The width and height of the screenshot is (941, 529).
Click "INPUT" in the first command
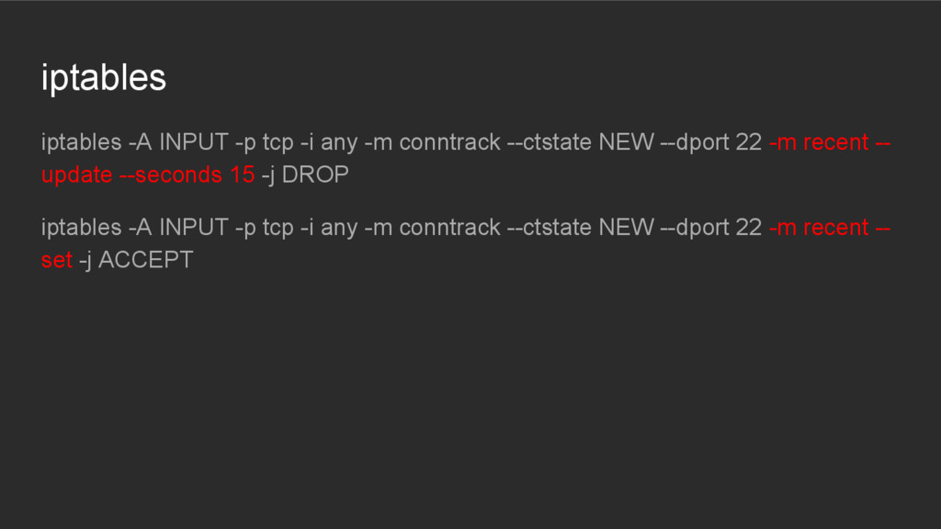pos(193,142)
